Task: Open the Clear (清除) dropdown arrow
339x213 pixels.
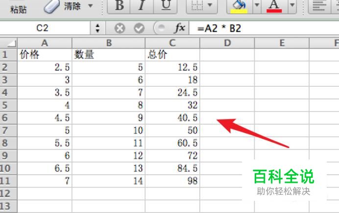Action: tap(91, 6)
